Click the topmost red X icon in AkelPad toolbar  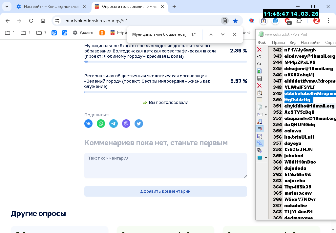(259, 49)
